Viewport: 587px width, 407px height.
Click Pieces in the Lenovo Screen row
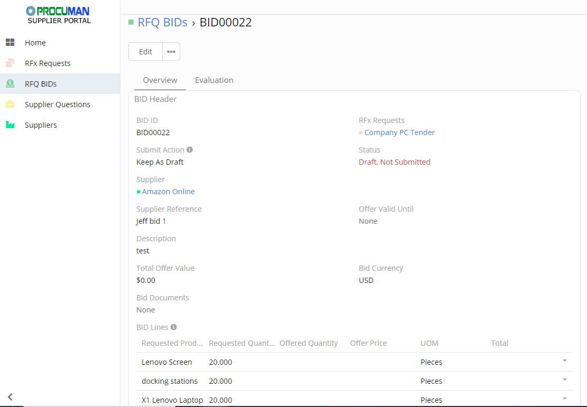tap(431, 362)
